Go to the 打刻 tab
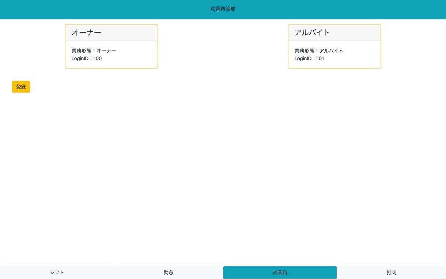 tap(391, 272)
